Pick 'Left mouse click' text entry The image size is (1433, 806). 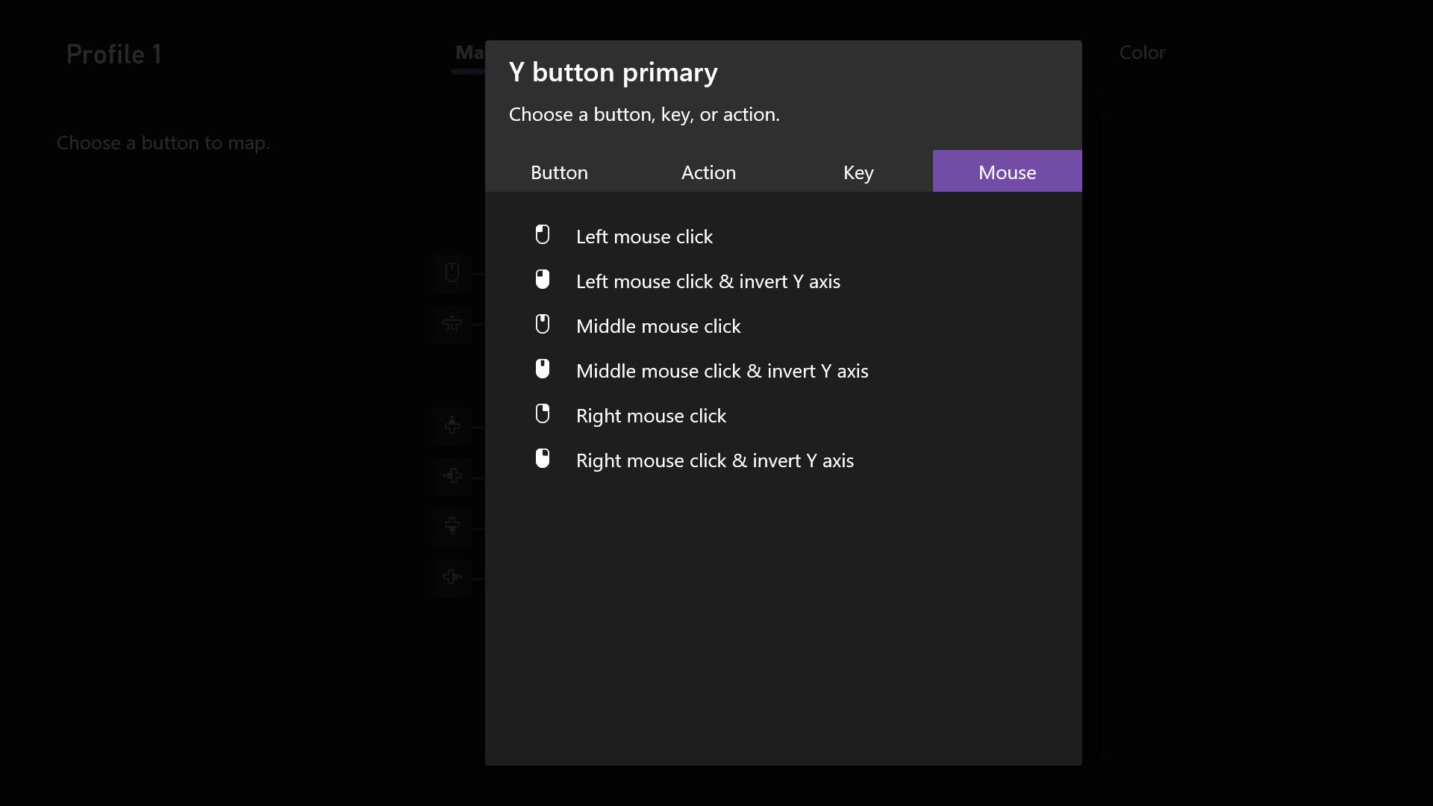[x=644, y=237]
